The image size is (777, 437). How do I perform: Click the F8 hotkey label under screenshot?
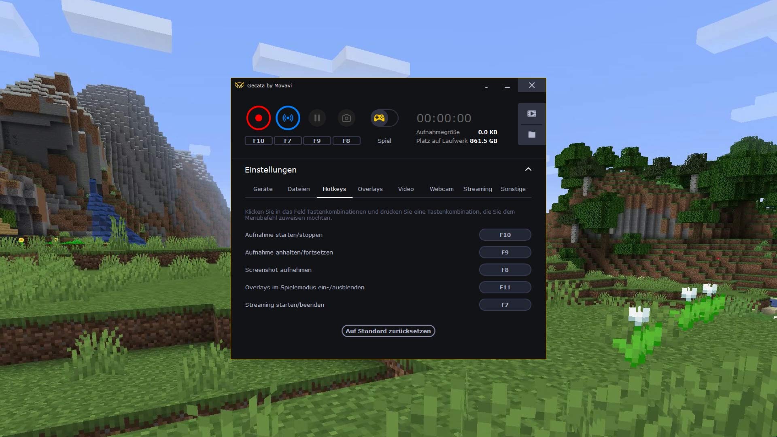point(346,141)
